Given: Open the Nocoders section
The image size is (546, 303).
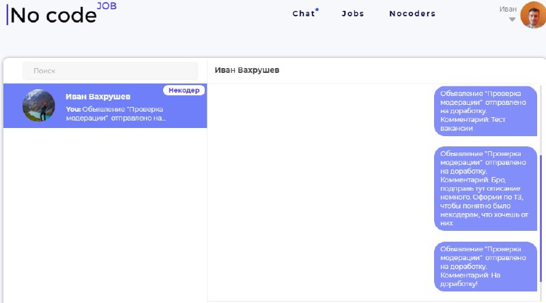Looking at the screenshot, I should pyautogui.click(x=412, y=14).
